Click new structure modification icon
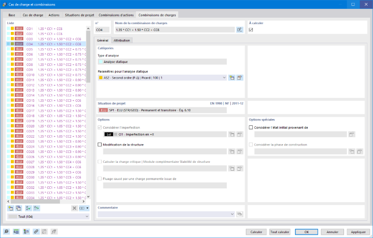The height and width of the screenshot is (238, 373). point(232,151)
